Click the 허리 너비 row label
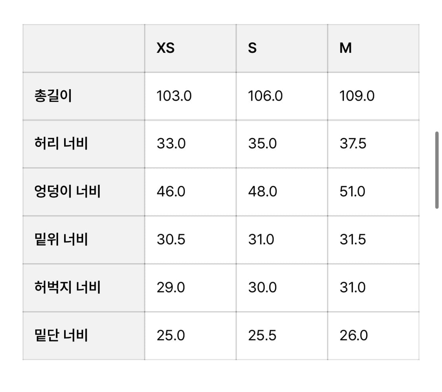This screenshot has width=442, height=392. click(x=61, y=144)
